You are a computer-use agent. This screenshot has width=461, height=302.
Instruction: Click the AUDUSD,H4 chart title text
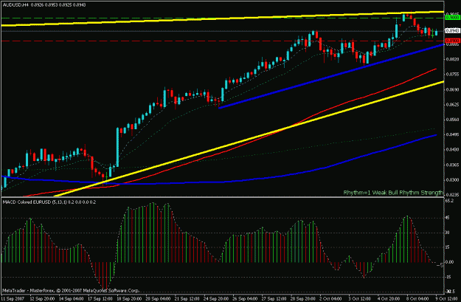[15, 4]
